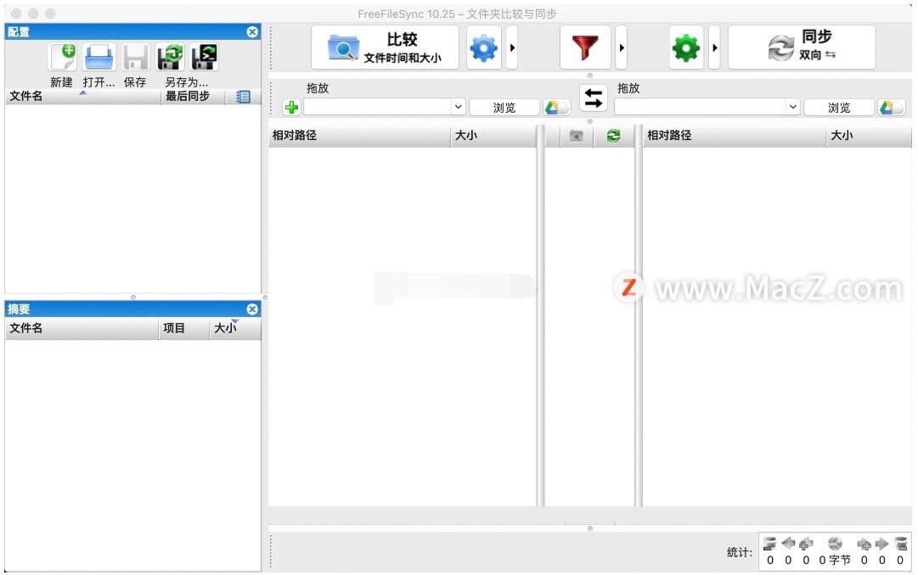Click left-pointing update arrow statistics icon
The width and height of the screenshot is (918, 575).
[x=788, y=544]
